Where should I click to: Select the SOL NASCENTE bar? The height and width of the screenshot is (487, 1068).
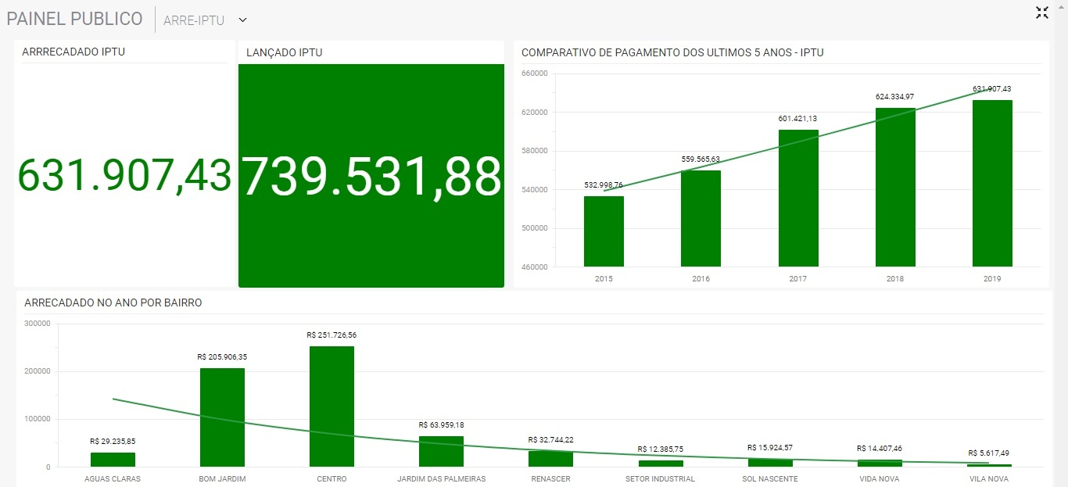[770, 463]
